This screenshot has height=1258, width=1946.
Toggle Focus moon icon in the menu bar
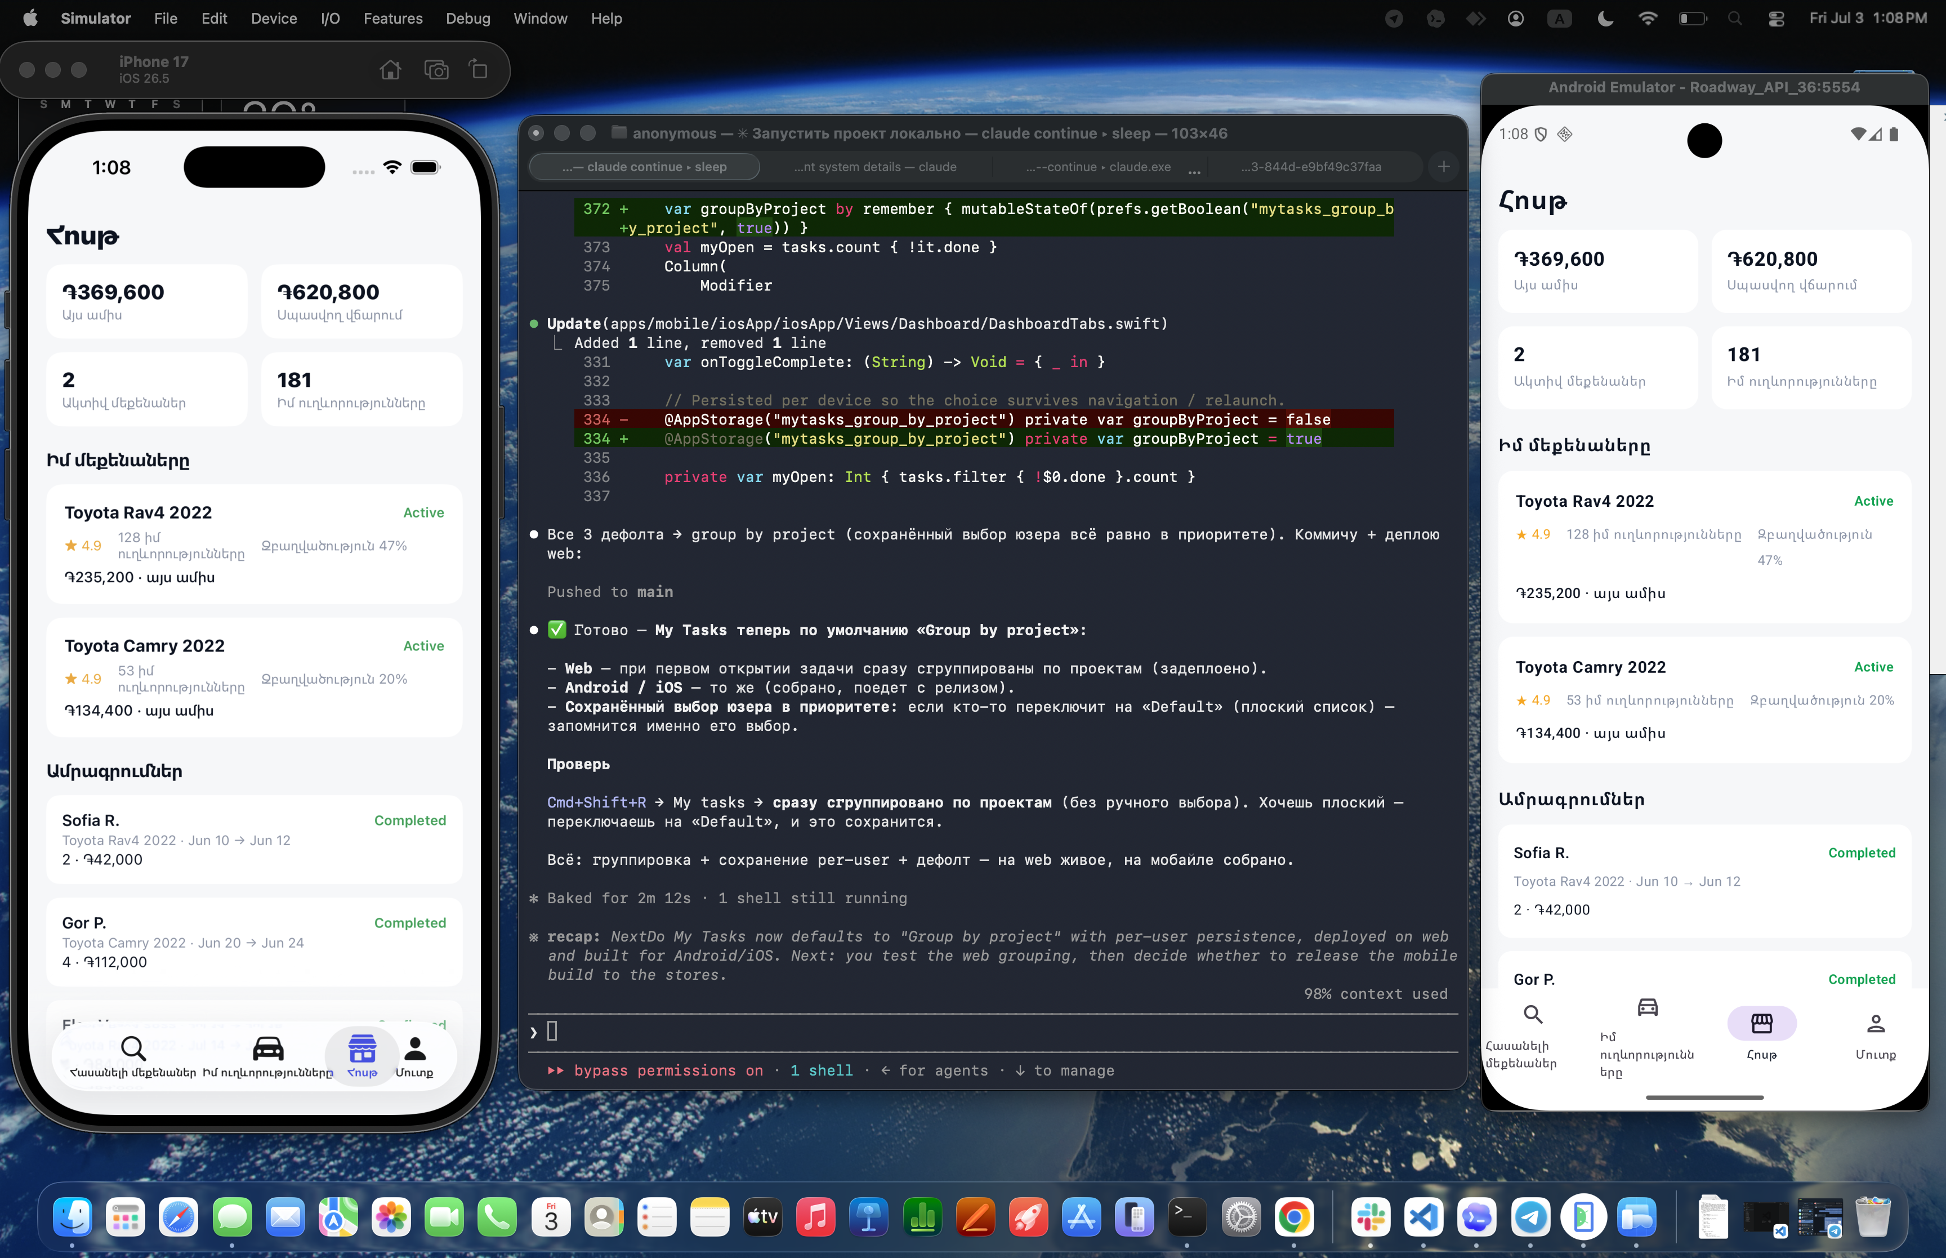1605,19
